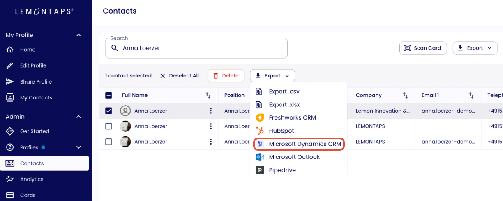Click Lemon Innovation company cell
The height and width of the screenshot is (201, 503).
click(383, 111)
